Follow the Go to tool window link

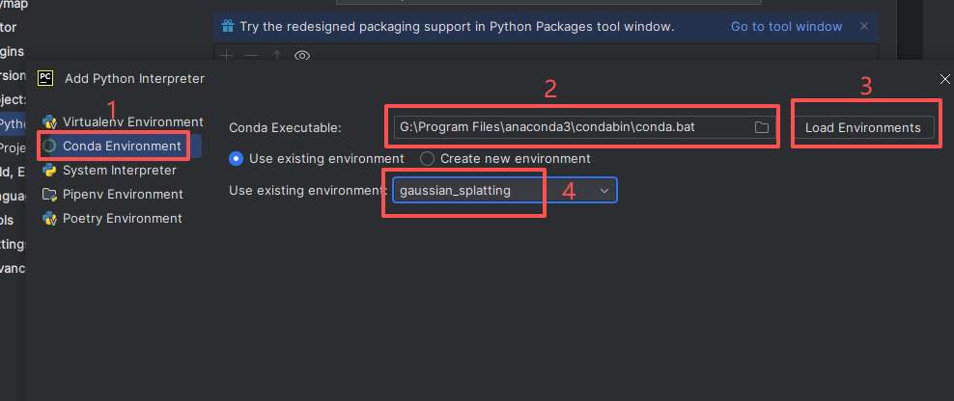[x=786, y=26]
